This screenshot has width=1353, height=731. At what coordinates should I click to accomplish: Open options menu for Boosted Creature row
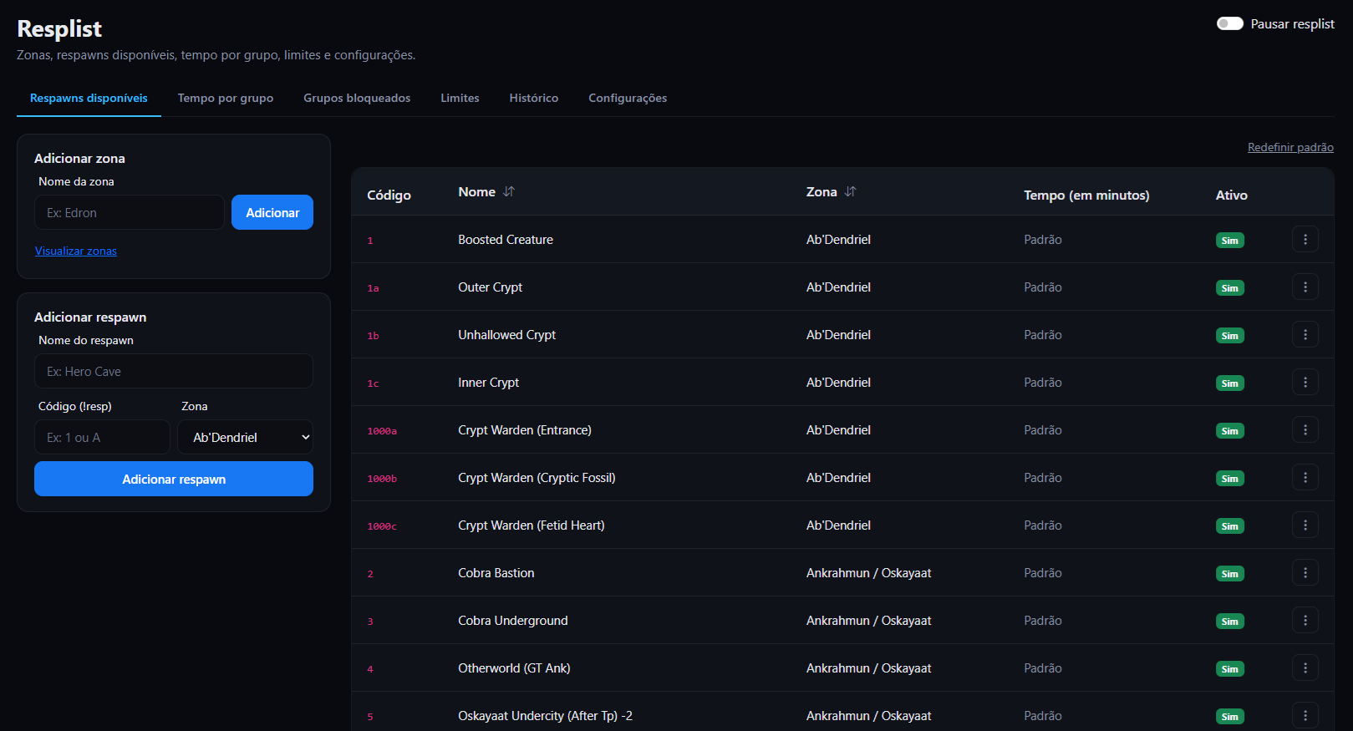[1305, 240]
